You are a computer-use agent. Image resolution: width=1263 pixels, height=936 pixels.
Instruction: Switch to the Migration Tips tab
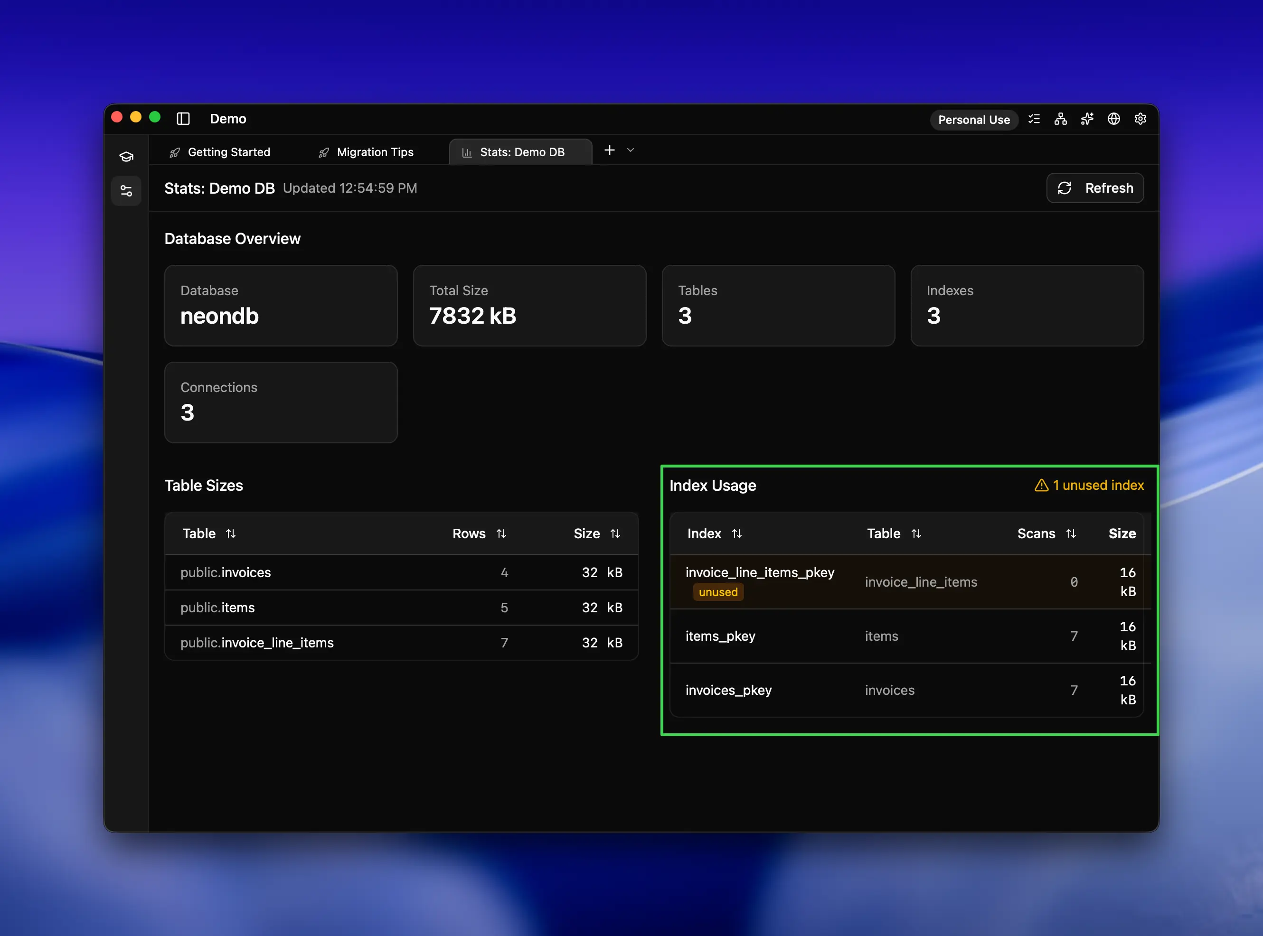[x=366, y=152]
